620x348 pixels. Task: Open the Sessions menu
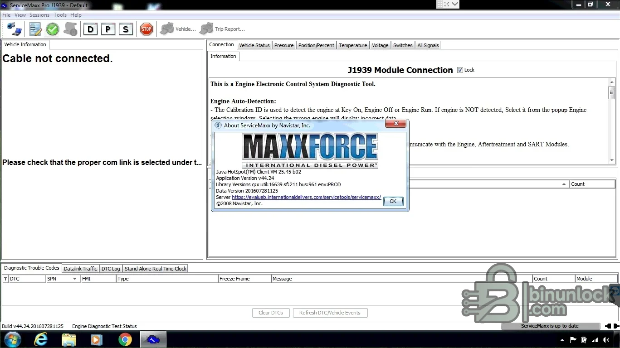pyautogui.click(x=39, y=15)
